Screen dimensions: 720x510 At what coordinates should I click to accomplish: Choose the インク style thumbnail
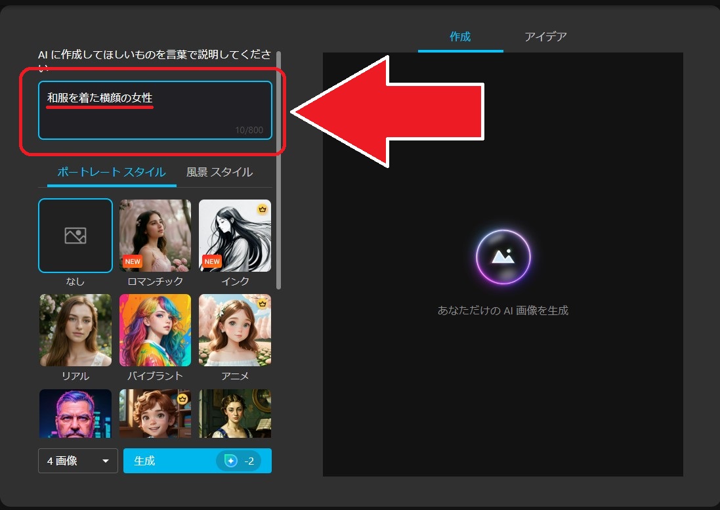coord(234,235)
